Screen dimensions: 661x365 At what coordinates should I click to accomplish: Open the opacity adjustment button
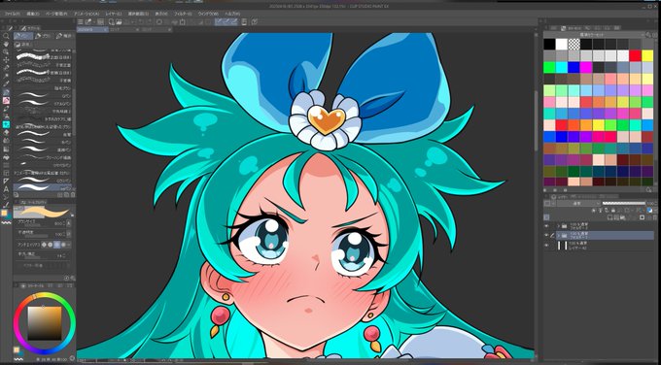[69, 234]
